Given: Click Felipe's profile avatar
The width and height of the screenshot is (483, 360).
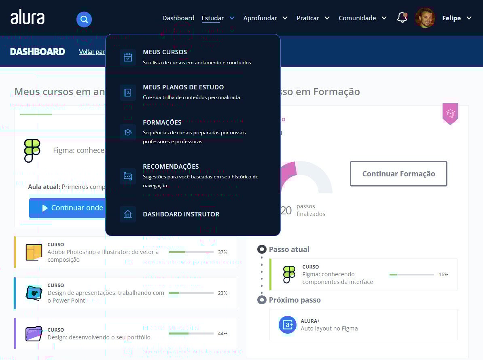Looking at the screenshot, I should click(x=425, y=18).
